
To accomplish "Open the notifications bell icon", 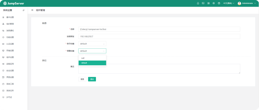I will click(198, 3).
